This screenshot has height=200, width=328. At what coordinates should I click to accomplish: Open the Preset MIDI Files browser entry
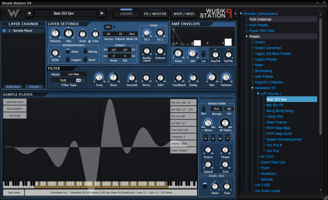(261, 30)
